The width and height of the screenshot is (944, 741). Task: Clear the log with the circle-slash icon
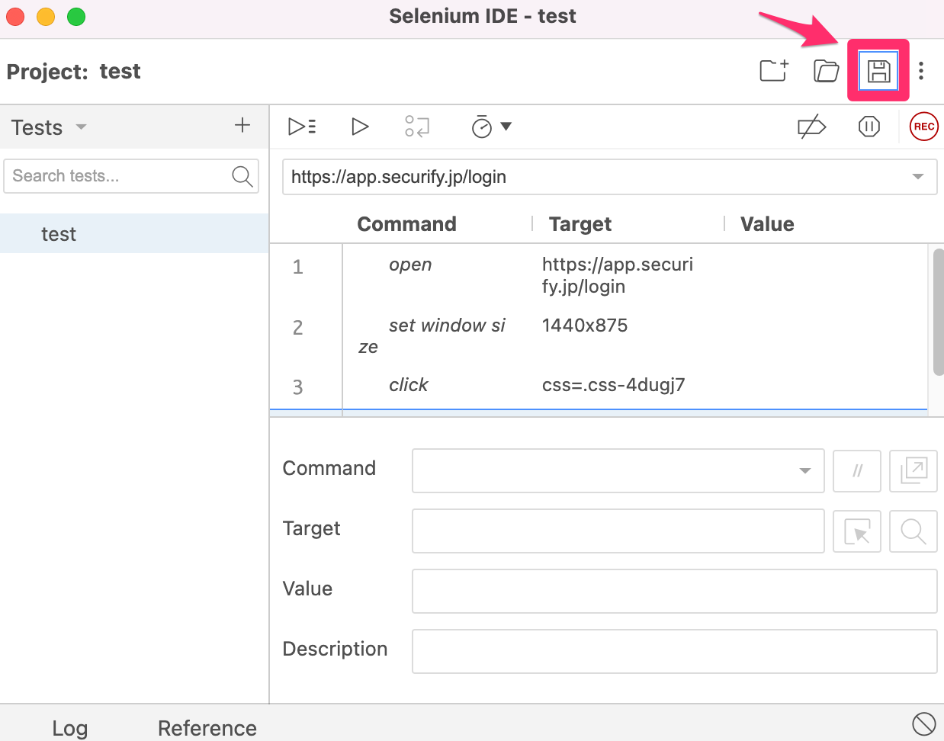[923, 723]
